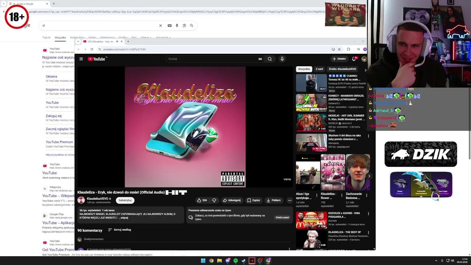The width and height of the screenshot is (471, 265).
Task: Open KLAUDELIZA - THE BEST OF thumbnail
Action: point(311,239)
